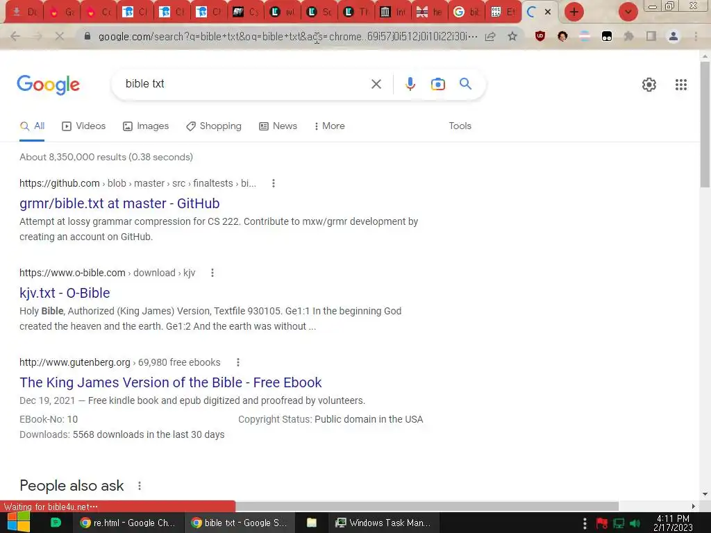Submit search with the magnifying glass icon

point(465,84)
